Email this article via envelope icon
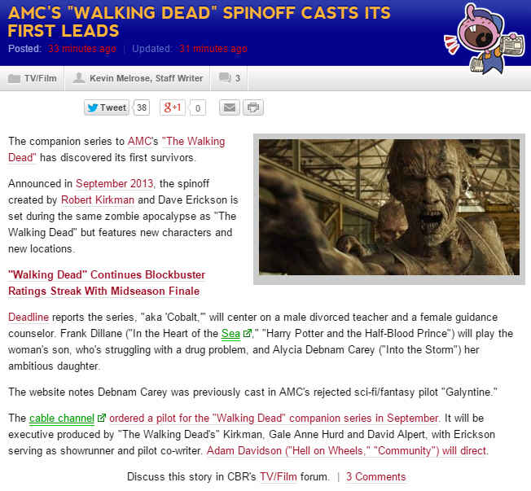The height and width of the screenshot is (491, 531). click(230, 107)
